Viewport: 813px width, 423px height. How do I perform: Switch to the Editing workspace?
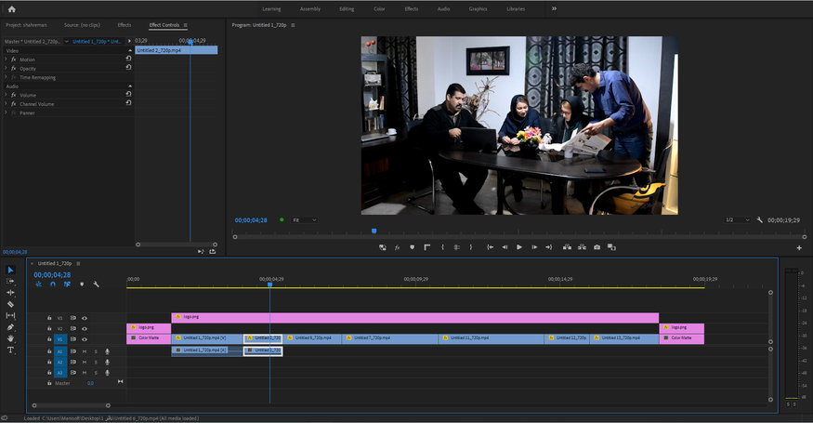[x=347, y=8]
